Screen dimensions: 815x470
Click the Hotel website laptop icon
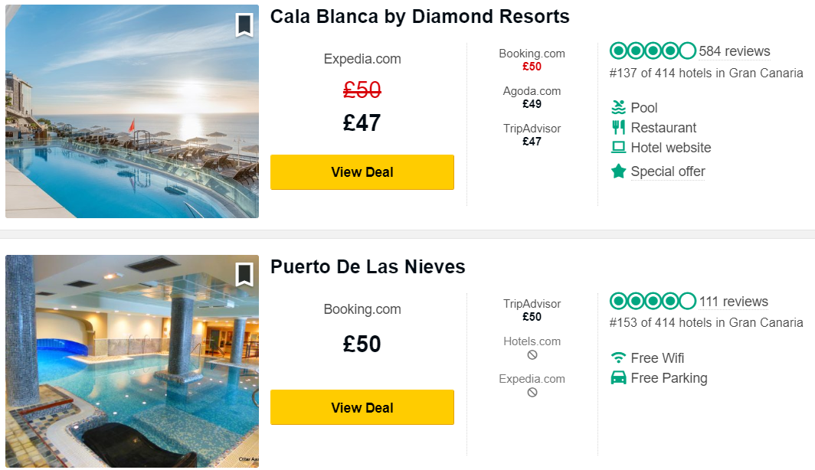(619, 148)
